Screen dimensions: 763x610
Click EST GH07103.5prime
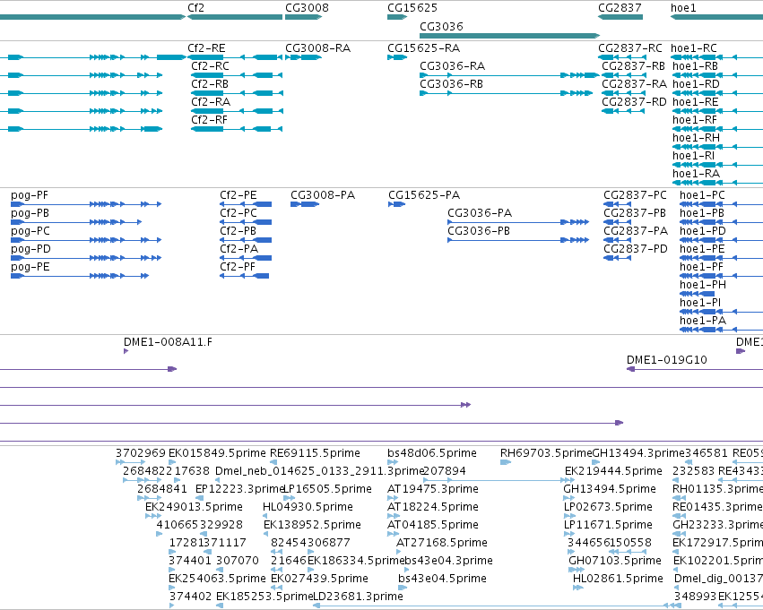614,561
